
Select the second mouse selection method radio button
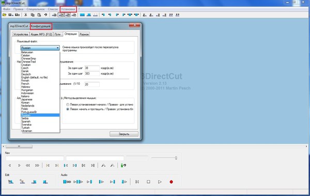coord(68,109)
